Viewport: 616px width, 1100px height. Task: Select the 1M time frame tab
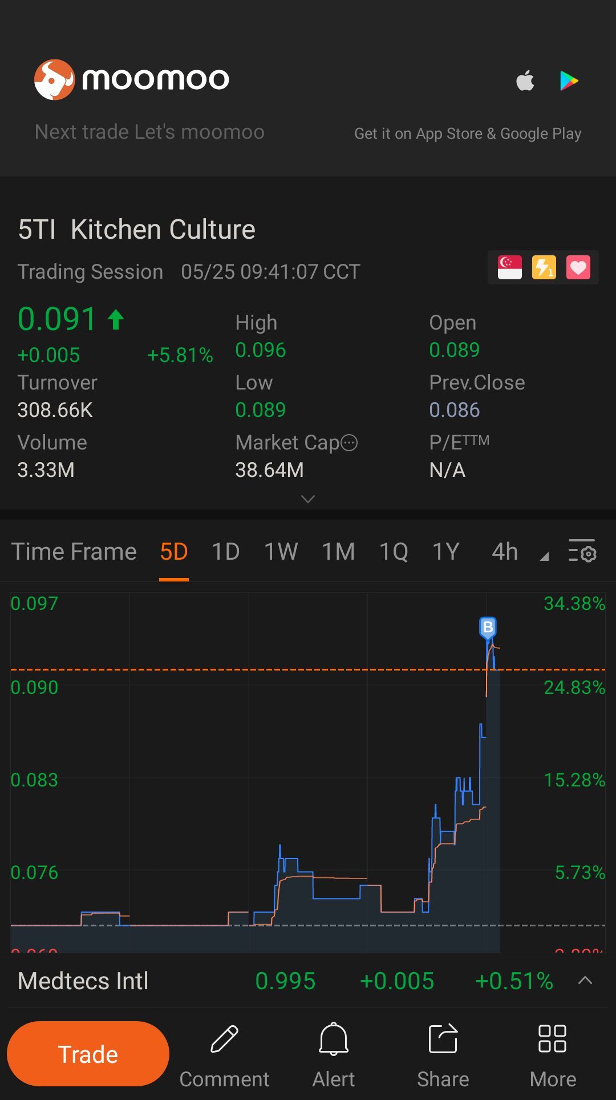click(x=338, y=552)
